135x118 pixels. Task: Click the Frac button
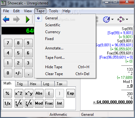point(49,103)
